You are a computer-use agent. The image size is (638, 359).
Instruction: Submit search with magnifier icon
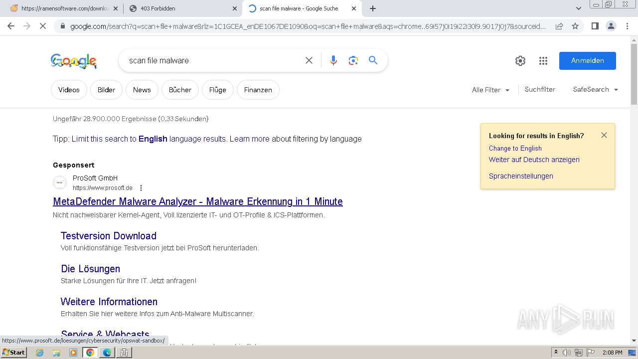pyautogui.click(x=373, y=60)
